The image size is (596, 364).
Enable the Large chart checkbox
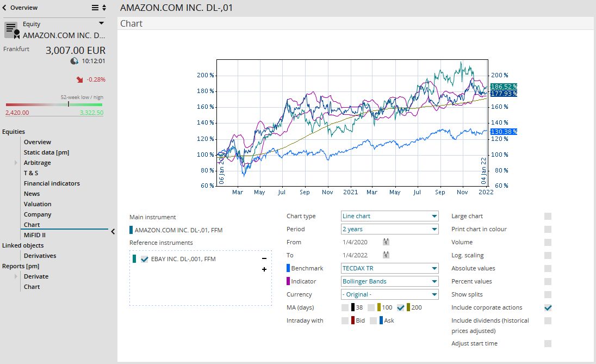[548, 216]
